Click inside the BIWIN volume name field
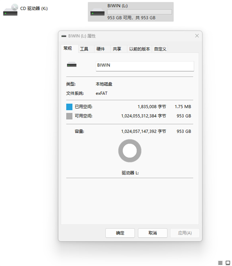Image resolution: width=232 pixels, height=266 pixels. pos(145,66)
